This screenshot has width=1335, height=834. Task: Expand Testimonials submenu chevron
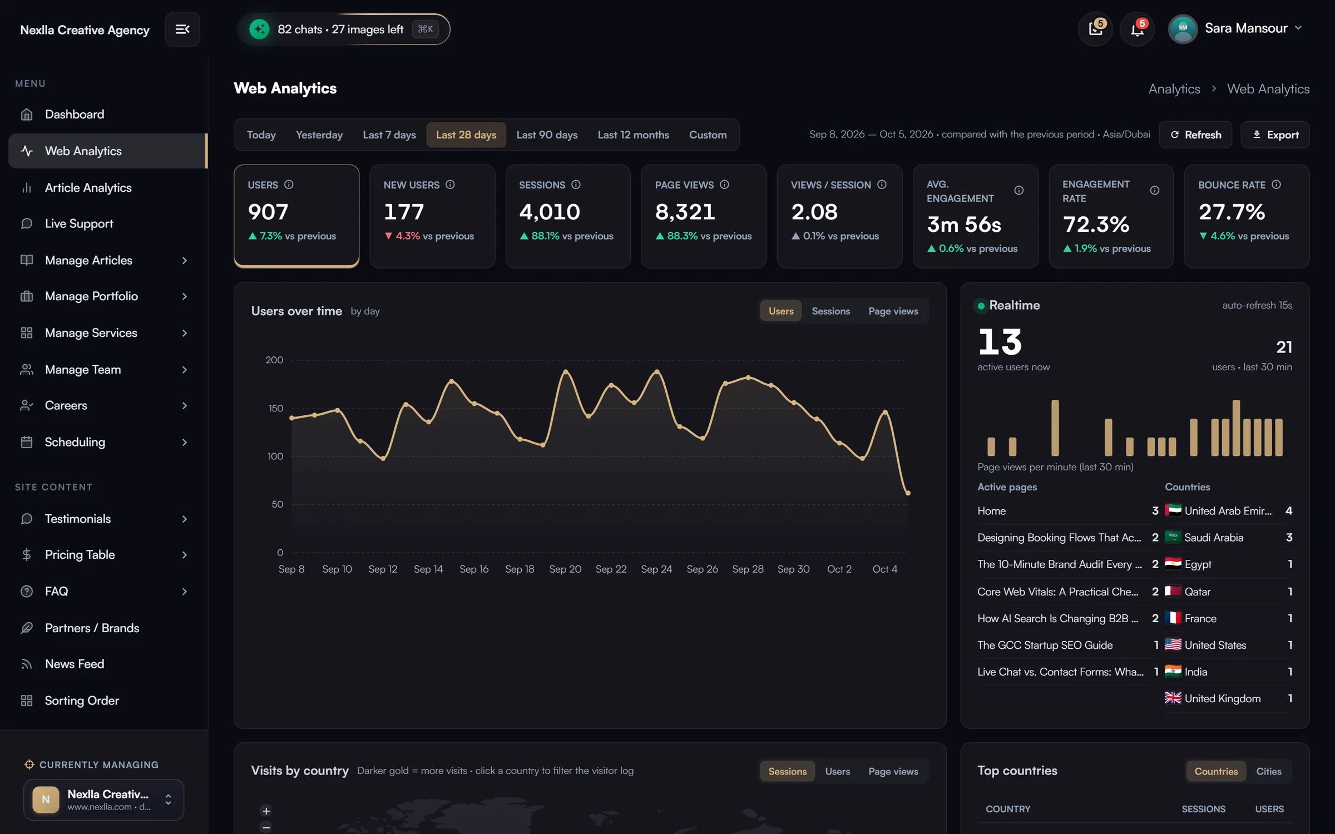coord(184,519)
